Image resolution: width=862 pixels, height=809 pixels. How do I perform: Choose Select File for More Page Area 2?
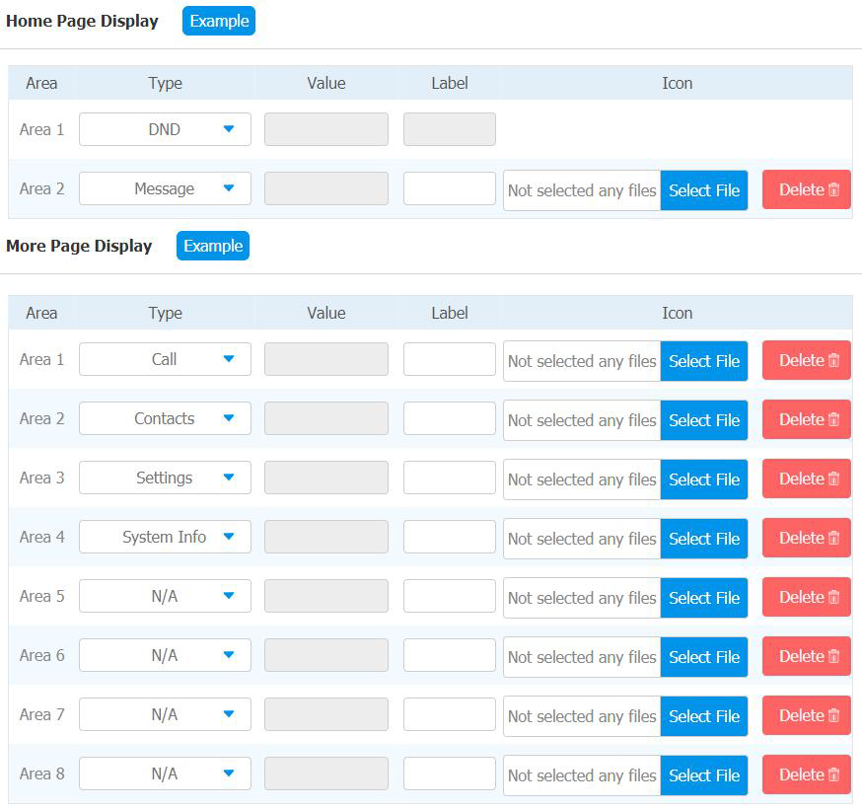point(704,420)
